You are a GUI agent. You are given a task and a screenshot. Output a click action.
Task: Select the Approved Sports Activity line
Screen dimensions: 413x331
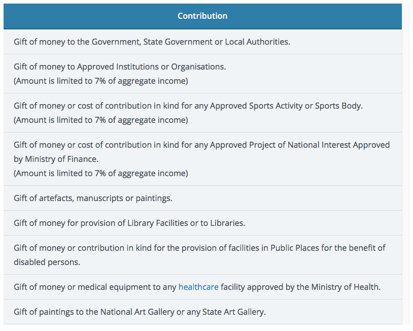[x=188, y=106]
